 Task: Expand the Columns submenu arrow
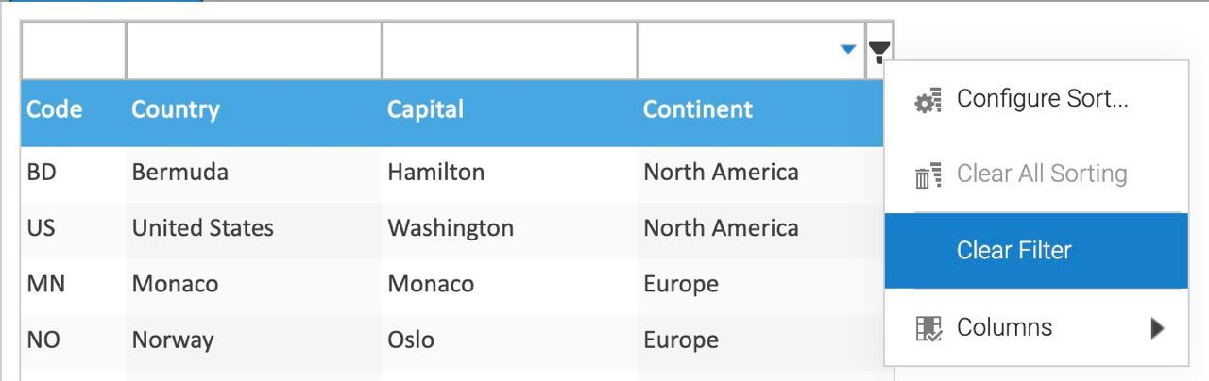[1157, 328]
